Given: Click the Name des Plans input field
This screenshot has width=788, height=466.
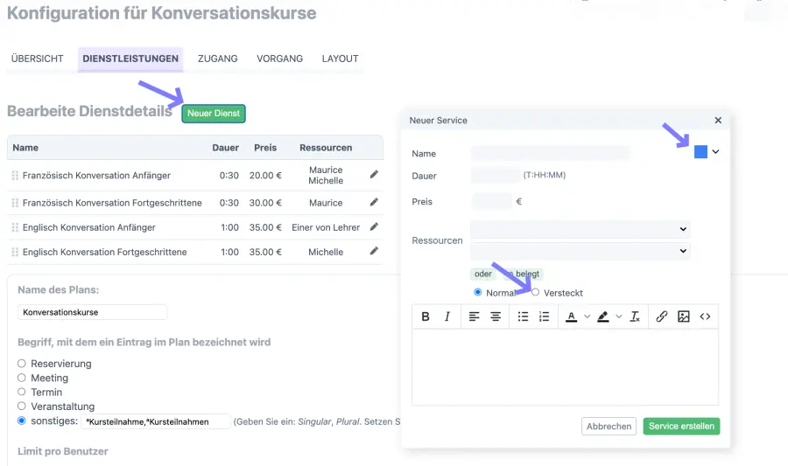Looking at the screenshot, I should [x=92, y=312].
